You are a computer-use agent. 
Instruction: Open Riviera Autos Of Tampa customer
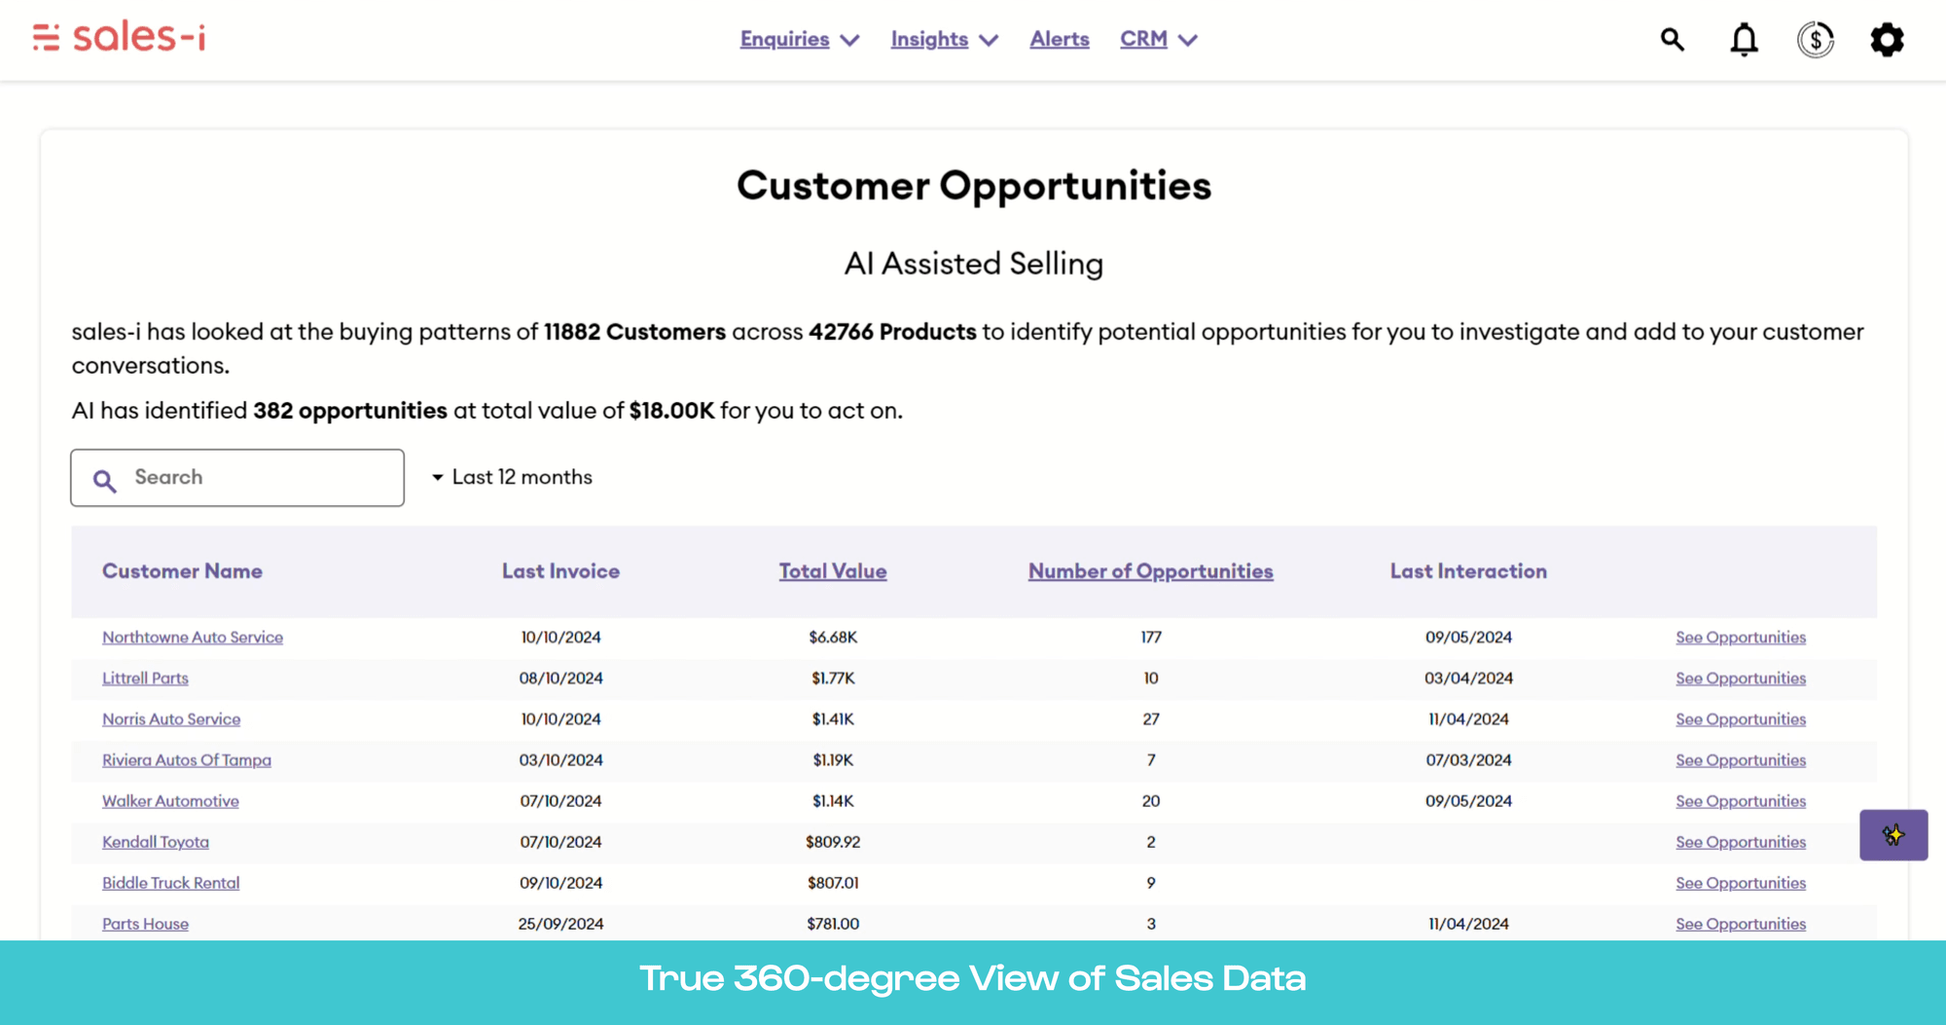(x=187, y=759)
